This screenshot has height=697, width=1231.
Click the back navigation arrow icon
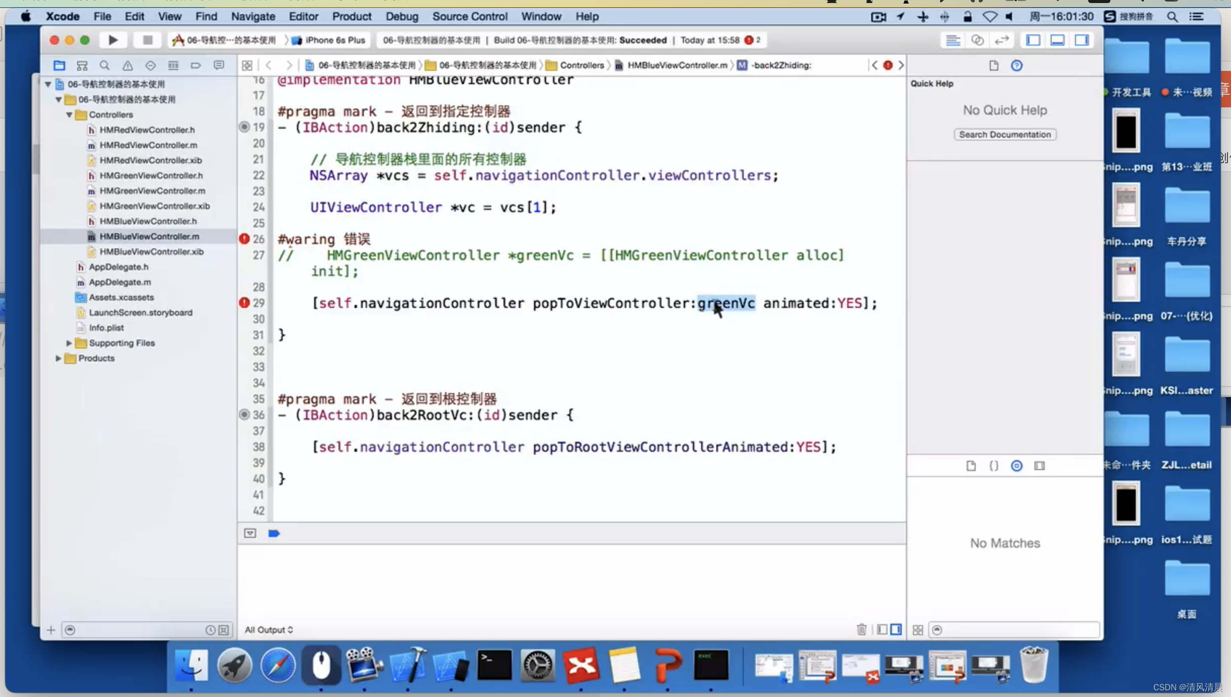(x=268, y=64)
